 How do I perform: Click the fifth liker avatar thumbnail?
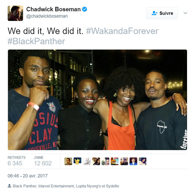click(105, 161)
